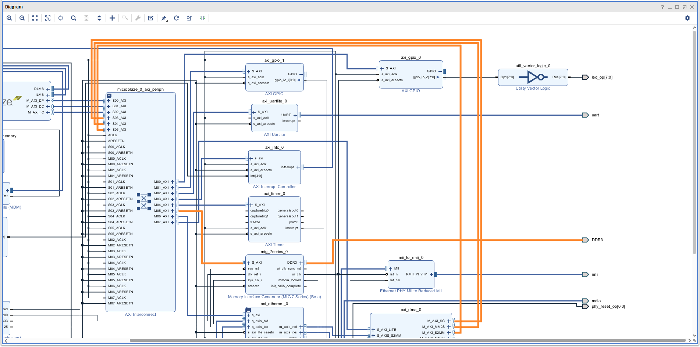The width and height of the screenshot is (700, 347).
Task: Expand the microblaze_0_axi_periph block
Action: [x=109, y=96]
